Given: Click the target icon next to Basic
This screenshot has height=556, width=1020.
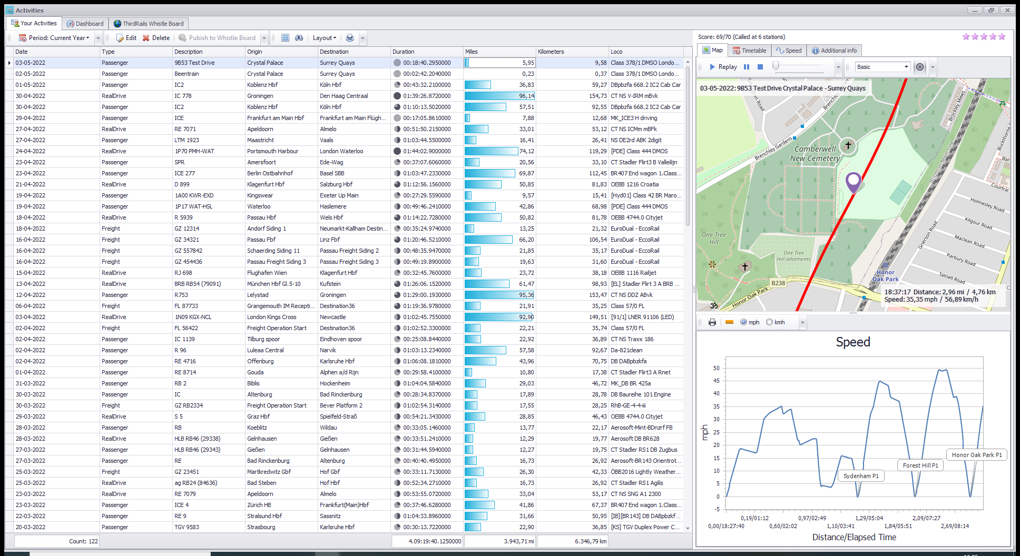Looking at the screenshot, I should tap(919, 67).
